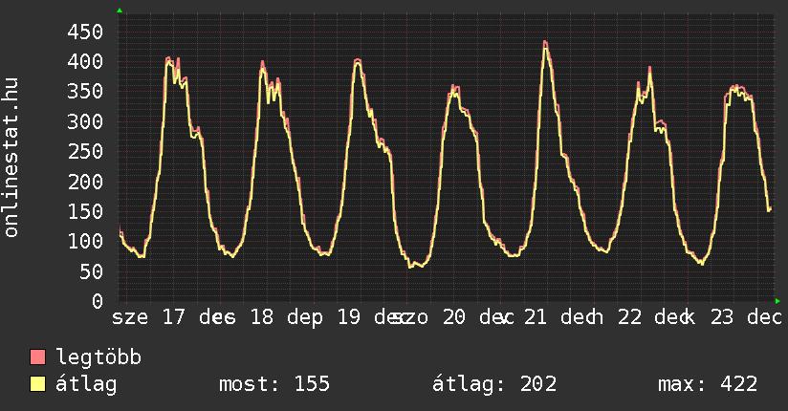Click the '17 dec' date label
This screenshot has height=411, width=788.
pos(197,316)
